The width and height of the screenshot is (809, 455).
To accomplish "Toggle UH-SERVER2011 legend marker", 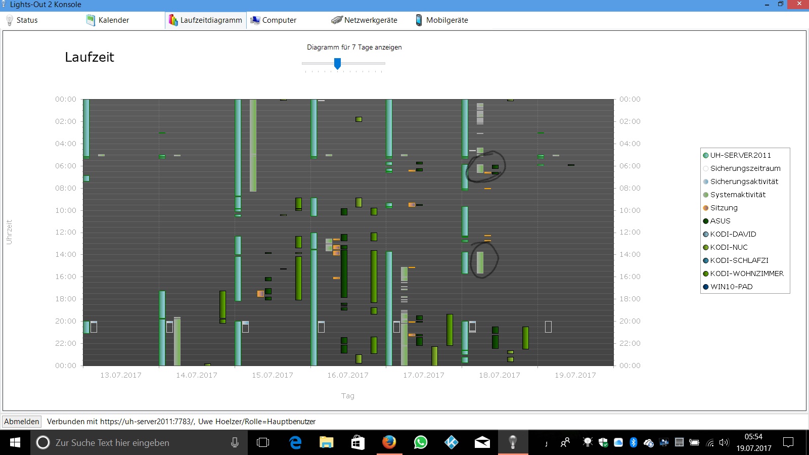I will tap(706, 155).
